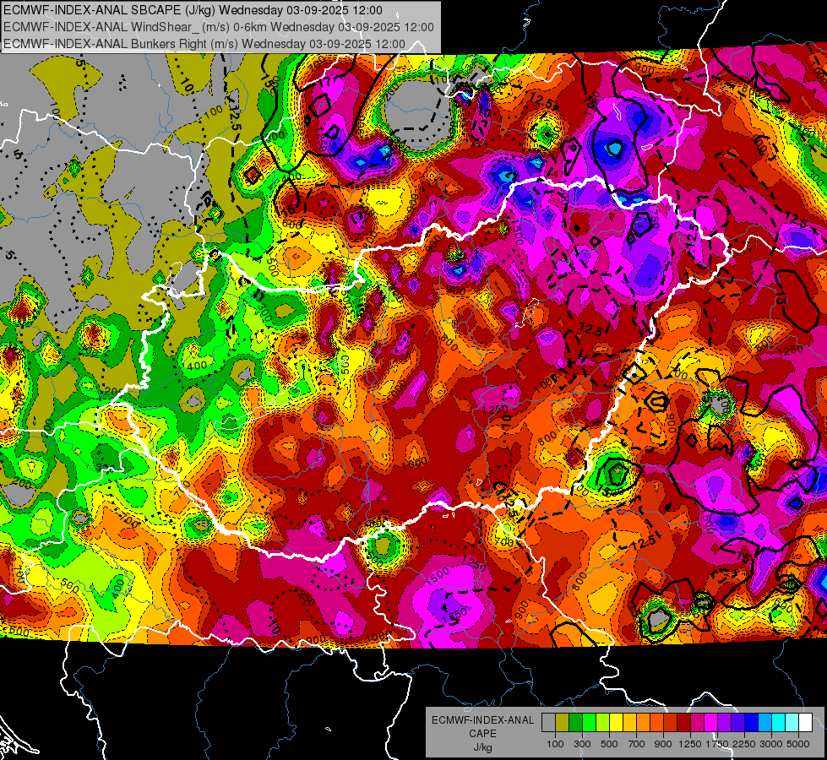The image size is (827, 760).
Task: Select the lime yellow-green legend swatch
Action: click(603, 723)
